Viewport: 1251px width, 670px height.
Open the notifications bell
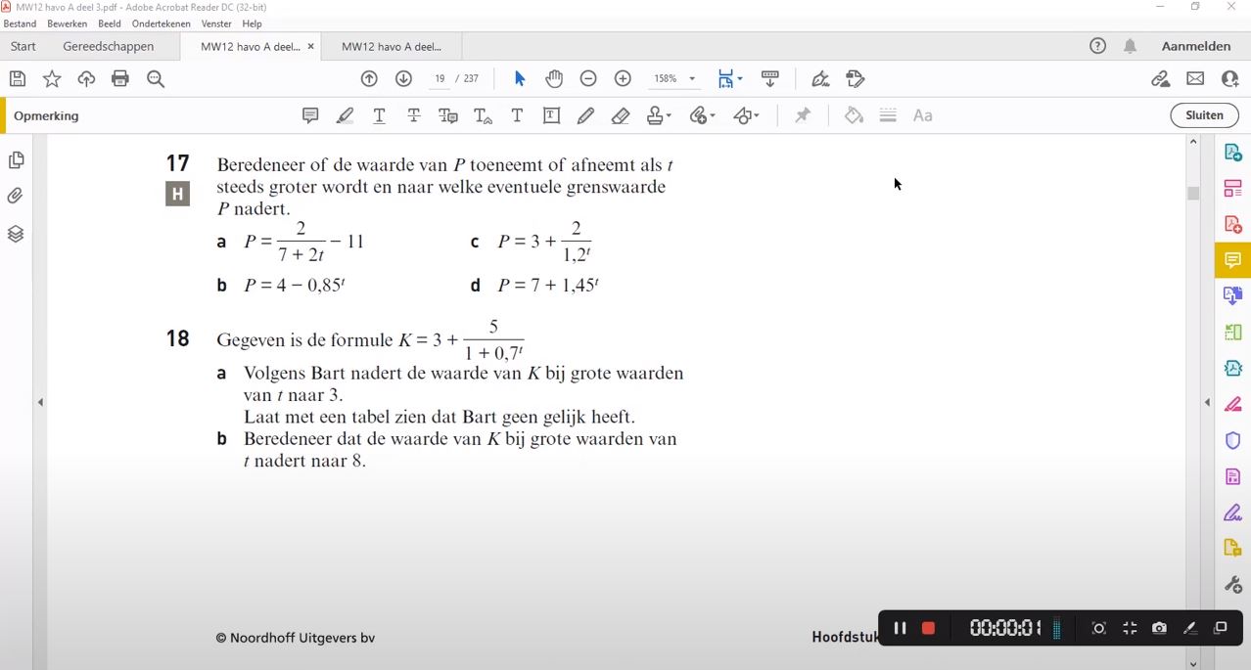tap(1130, 46)
